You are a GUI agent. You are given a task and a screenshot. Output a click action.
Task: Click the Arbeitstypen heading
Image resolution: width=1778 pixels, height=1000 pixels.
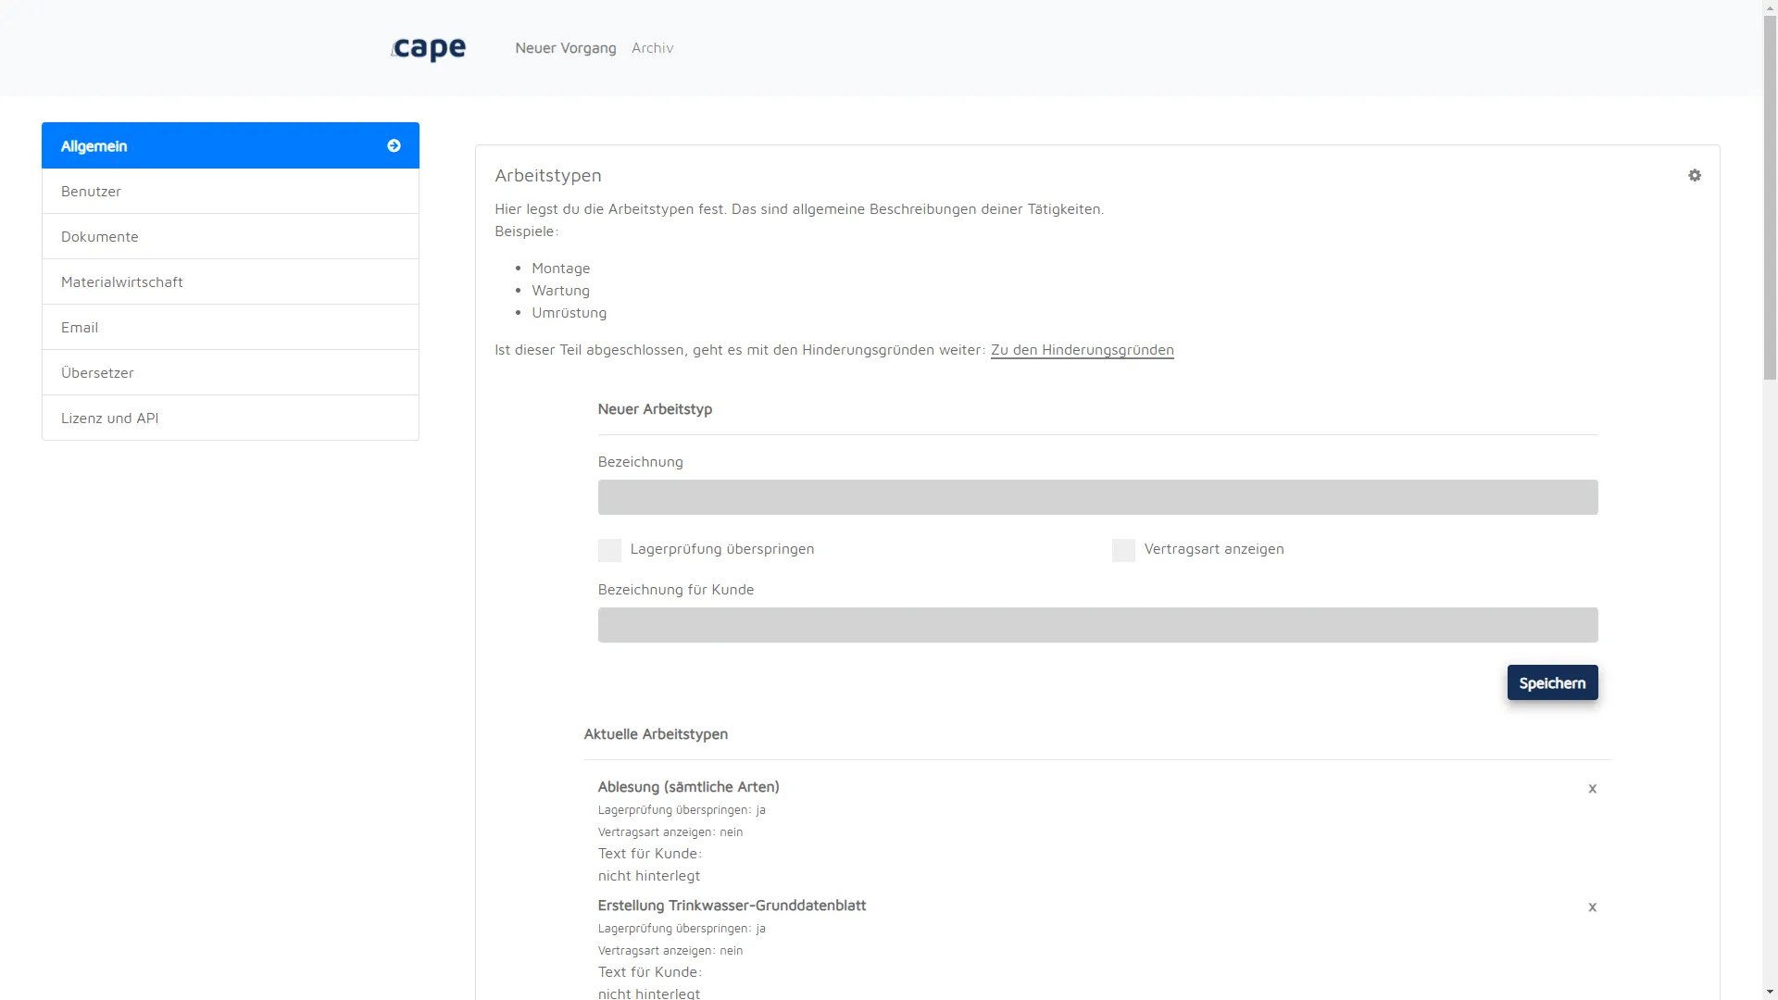[548, 176]
